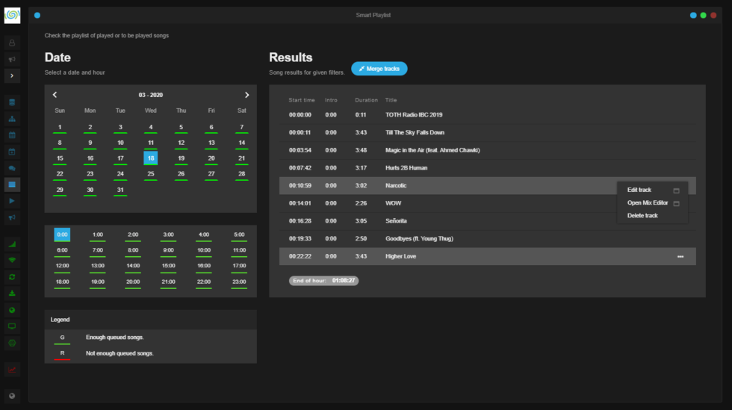The image size is (732, 410).
Task: Select March 25 in the calendar
Action: 151,174
